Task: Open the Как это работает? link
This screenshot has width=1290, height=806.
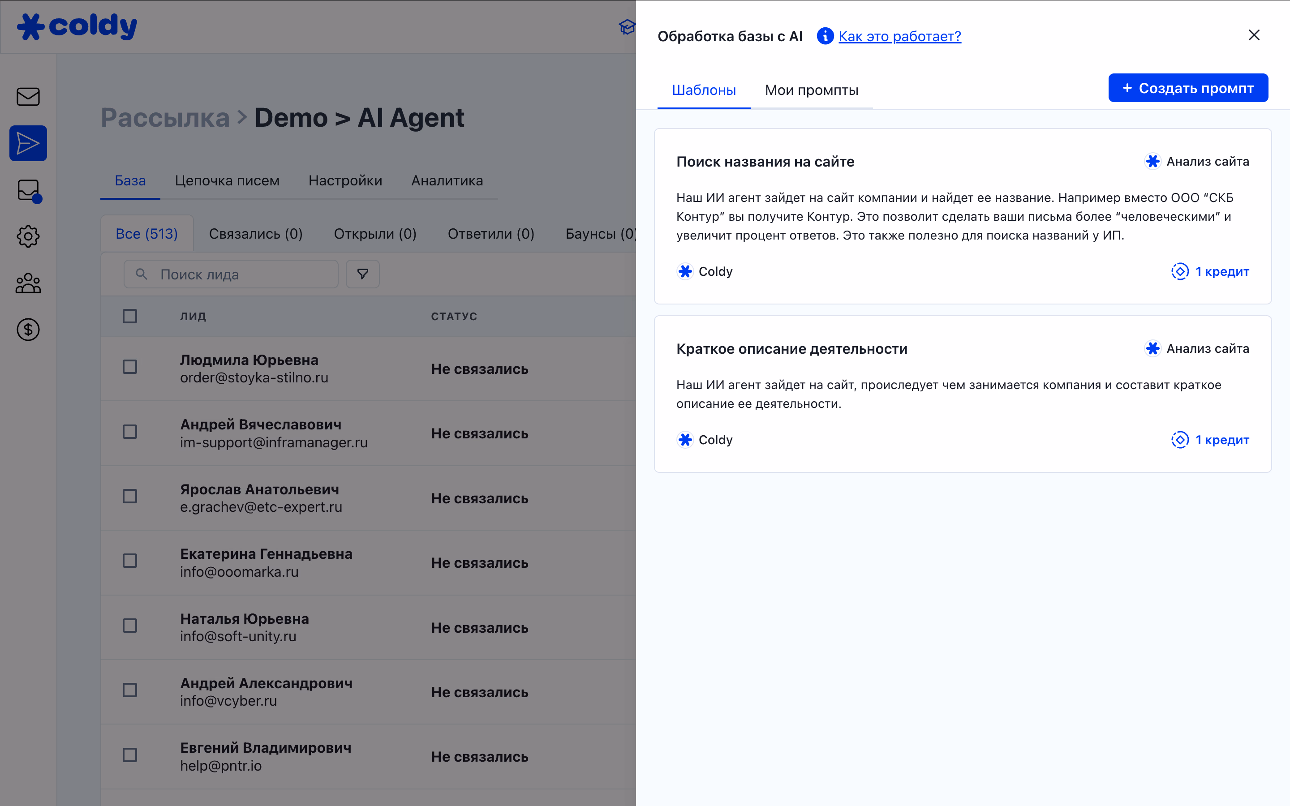Action: click(x=899, y=36)
